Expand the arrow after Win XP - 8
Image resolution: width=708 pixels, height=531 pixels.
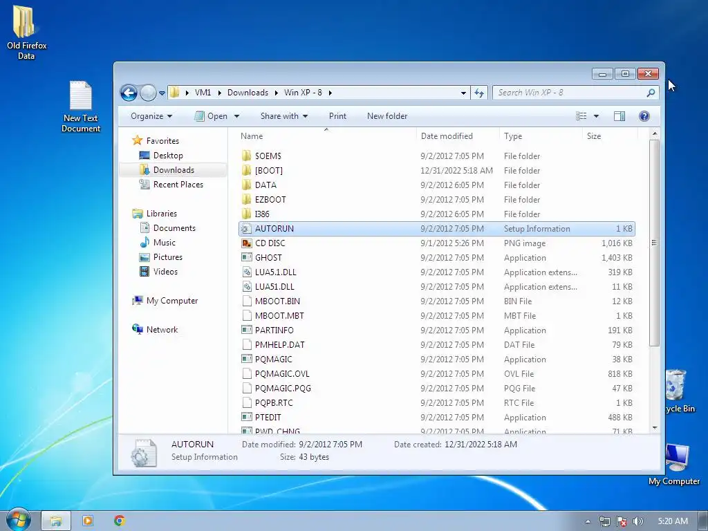330,93
